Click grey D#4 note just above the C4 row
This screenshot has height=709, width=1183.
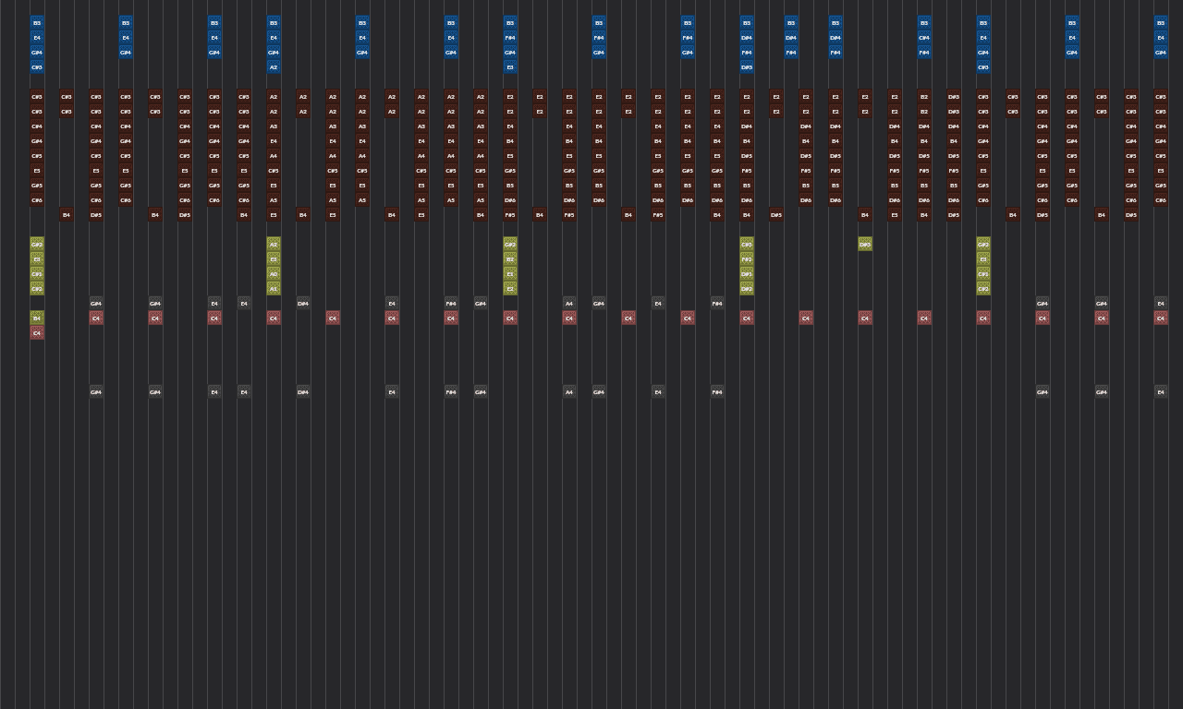tap(303, 304)
